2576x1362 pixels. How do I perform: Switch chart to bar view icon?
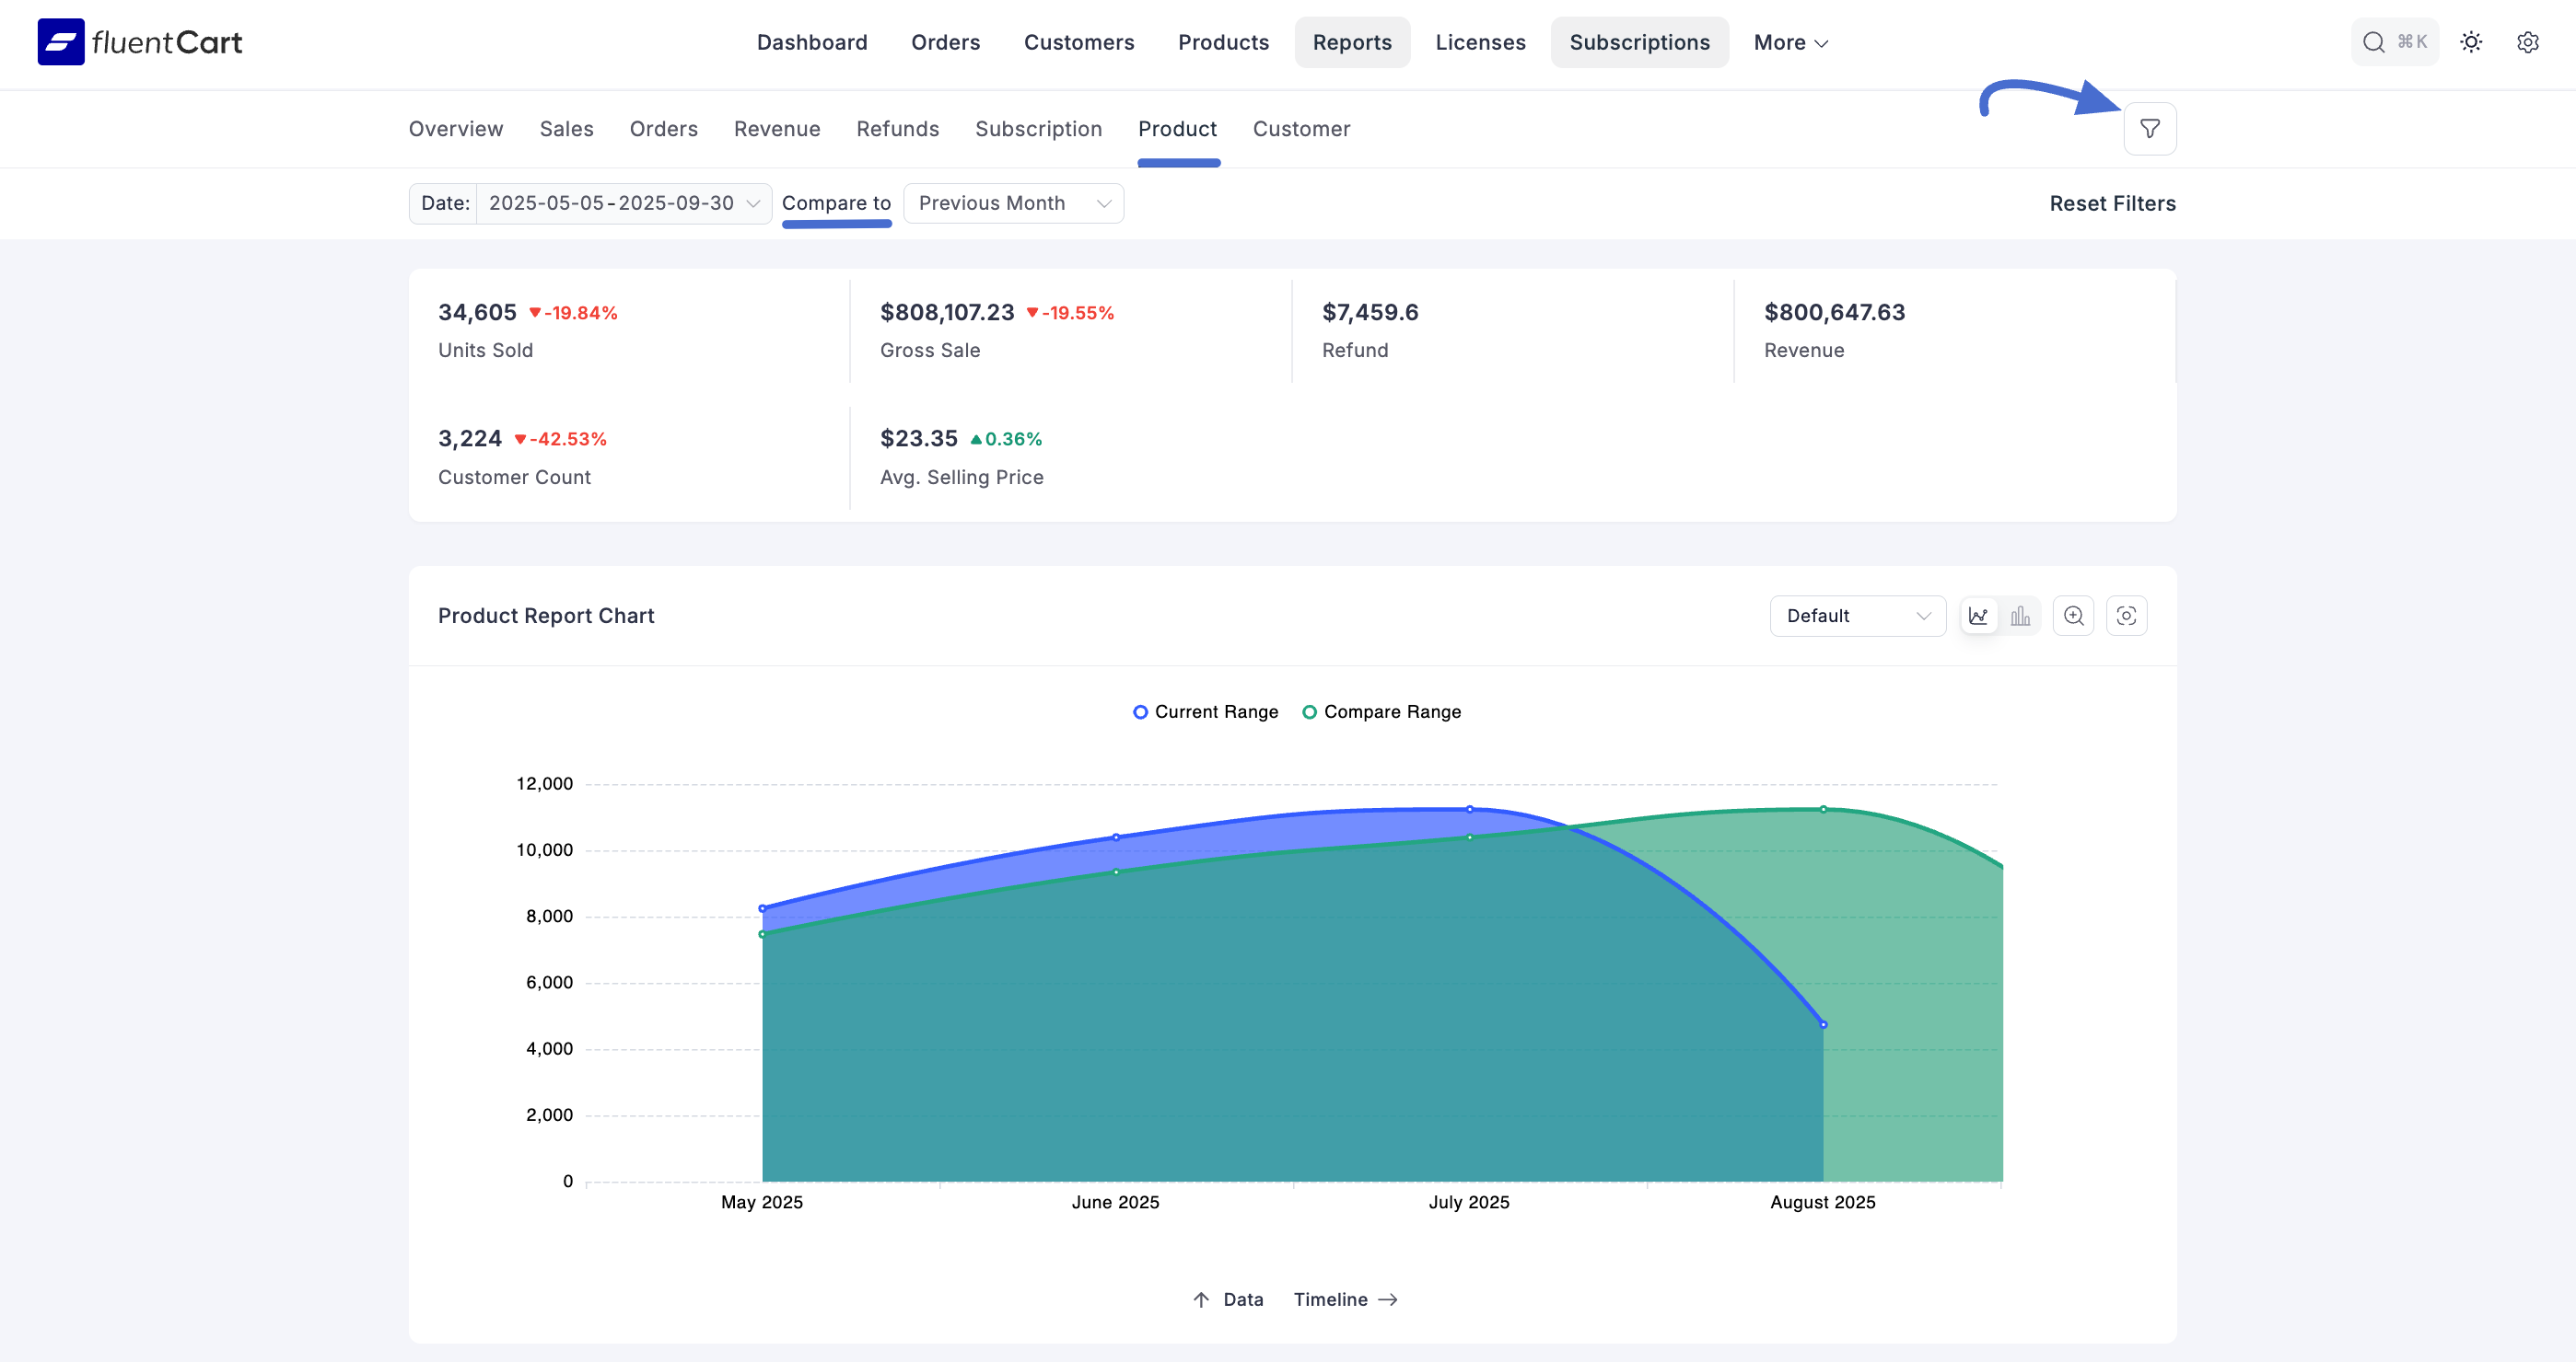tap(2020, 616)
